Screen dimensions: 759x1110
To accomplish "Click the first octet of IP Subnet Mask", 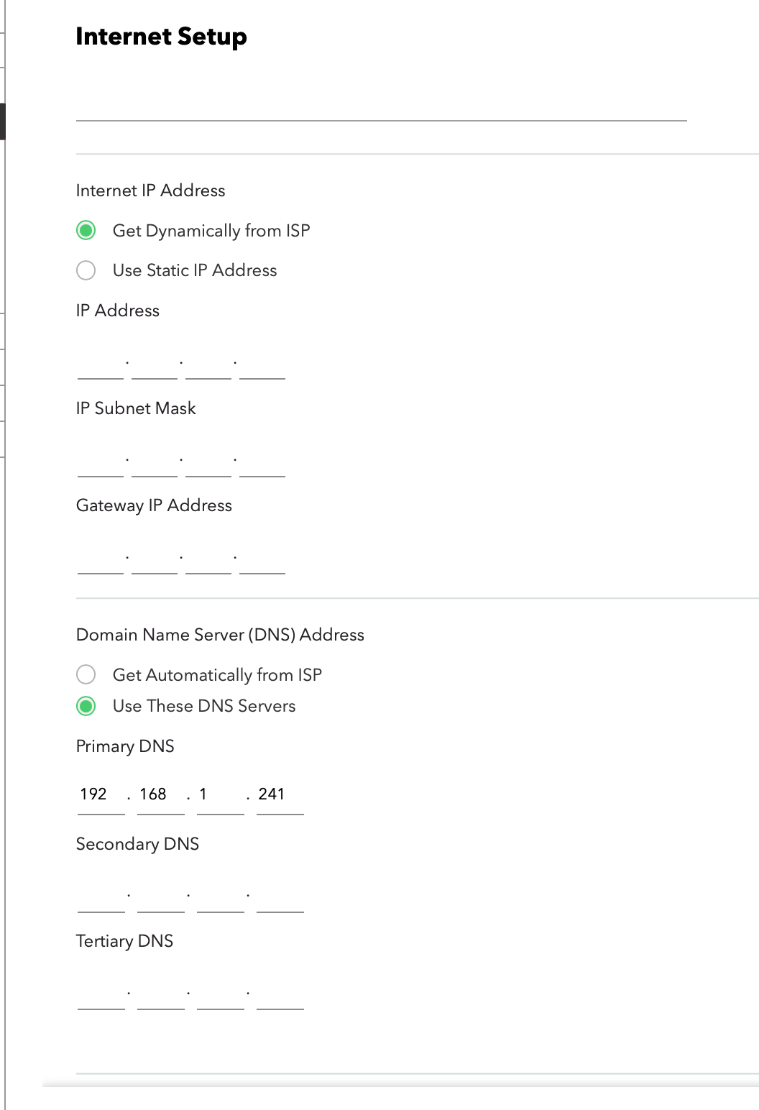I will click(x=101, y=461).
